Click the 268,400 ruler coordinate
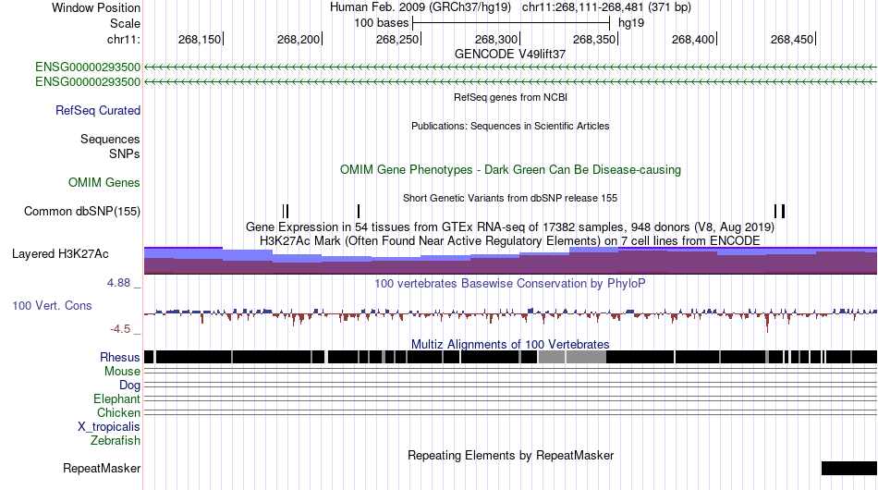Screen dimensions: 878x490 coord(693,39)
